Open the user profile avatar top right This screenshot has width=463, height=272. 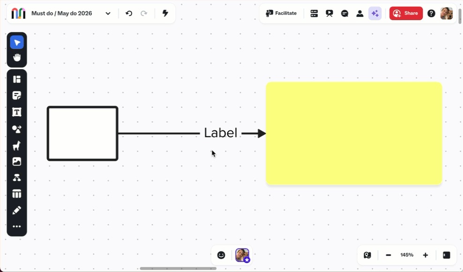tap(447, 13)
